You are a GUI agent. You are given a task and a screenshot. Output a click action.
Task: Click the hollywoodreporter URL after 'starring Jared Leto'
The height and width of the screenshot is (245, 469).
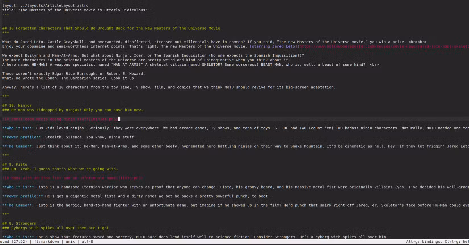384,46
